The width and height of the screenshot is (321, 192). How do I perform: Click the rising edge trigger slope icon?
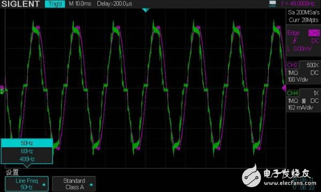pos(295,41)
